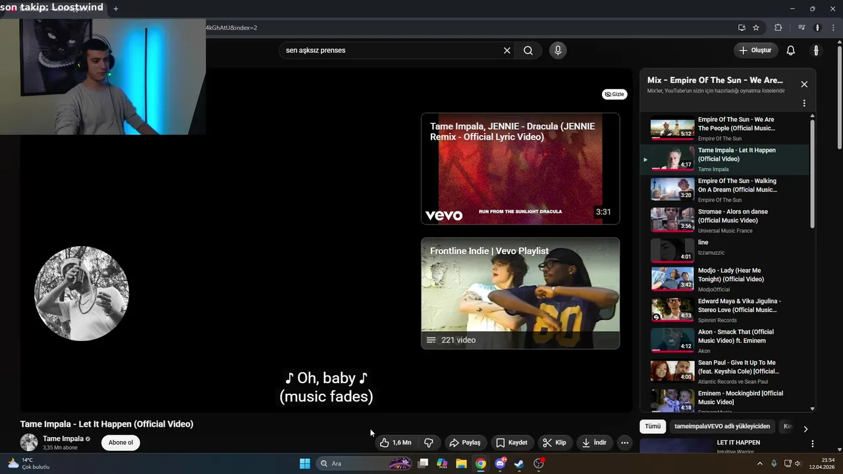This screenshot has width=843, height=474.
Task: Open more video actions menu
Action: click(x=625, y=442)
